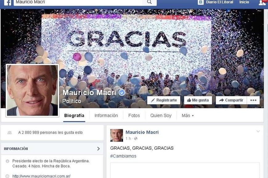The image size is (268, 178).
Task: Expand the Más tab dropdown
Action: (x=188, y=116)
